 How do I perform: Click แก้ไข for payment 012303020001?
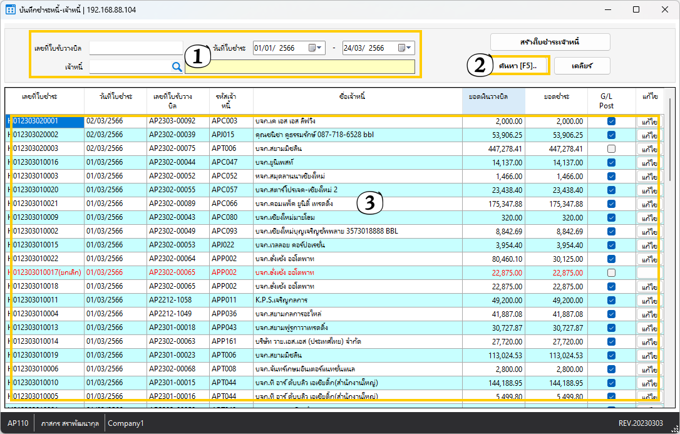click(649, 121)
